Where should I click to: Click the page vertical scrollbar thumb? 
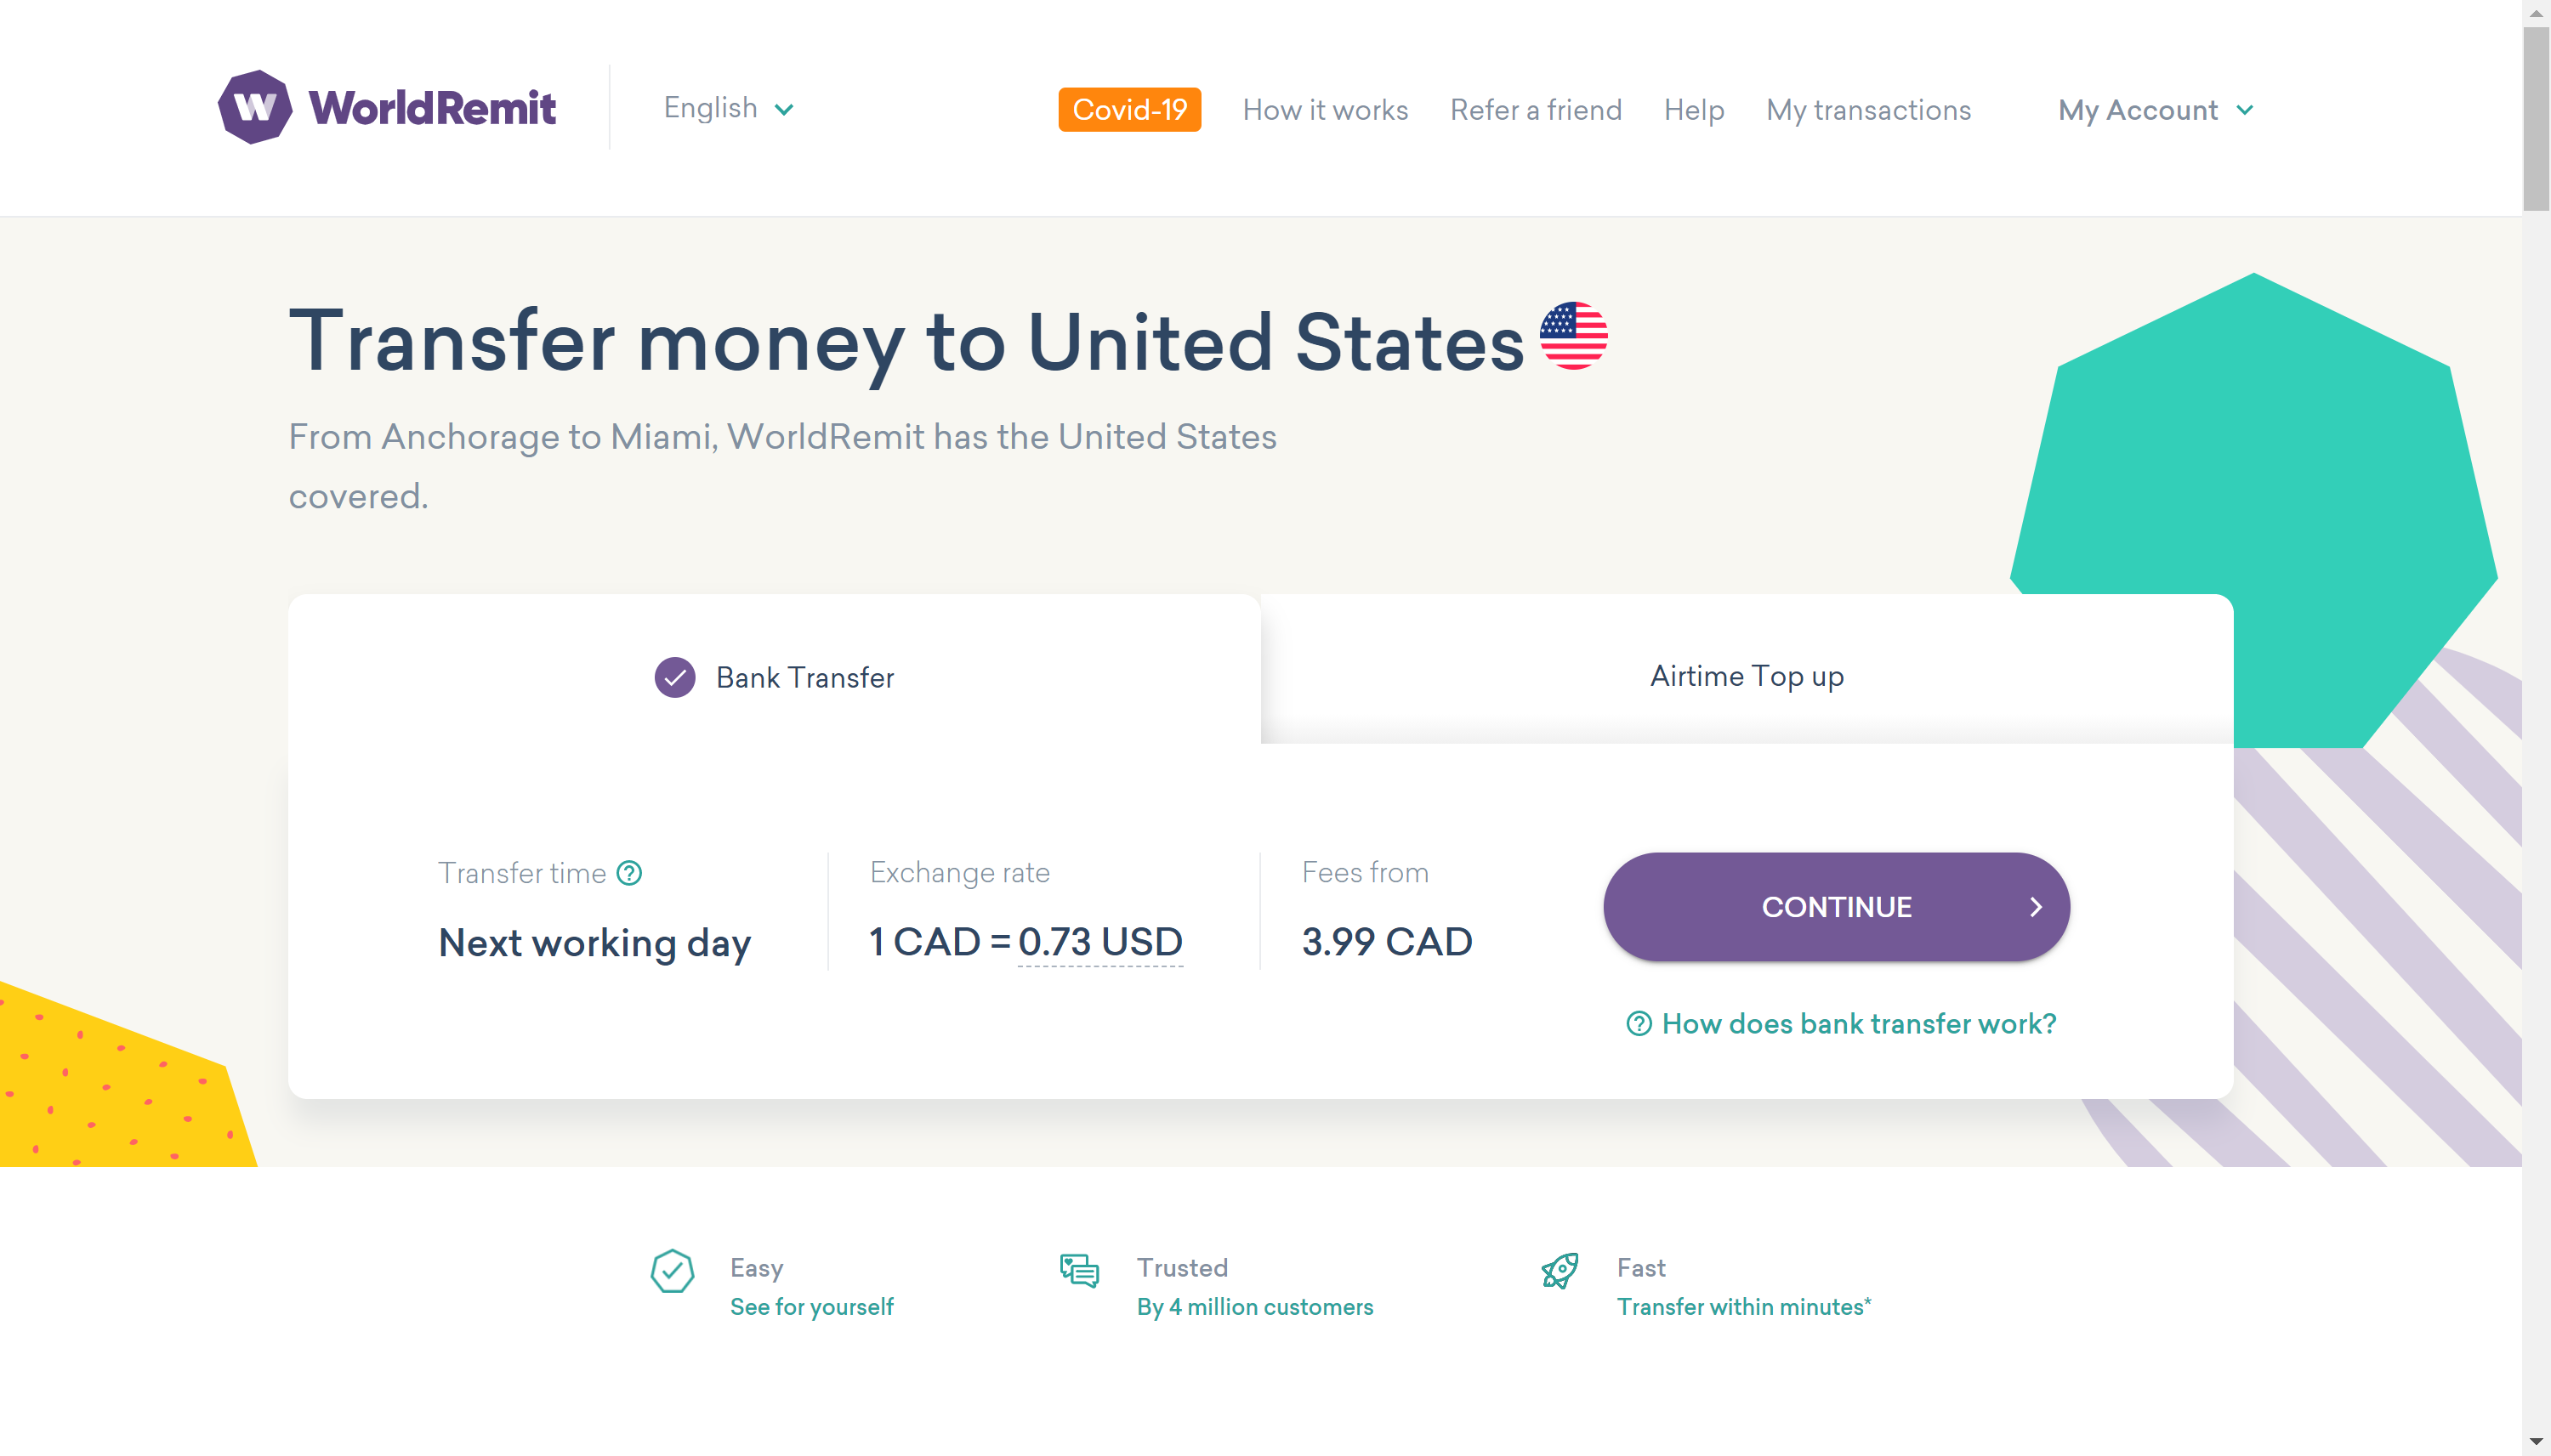[x=2536, y=118]
